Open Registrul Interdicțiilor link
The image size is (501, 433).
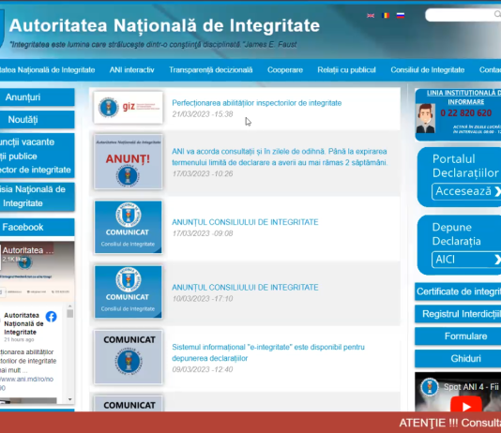click(x=458, y=314)
